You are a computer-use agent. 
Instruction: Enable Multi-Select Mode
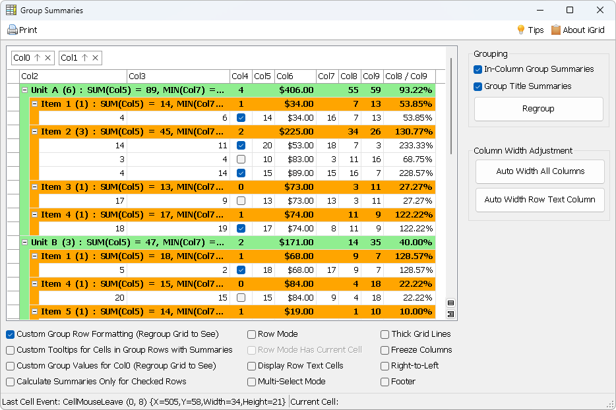[251, 382]
